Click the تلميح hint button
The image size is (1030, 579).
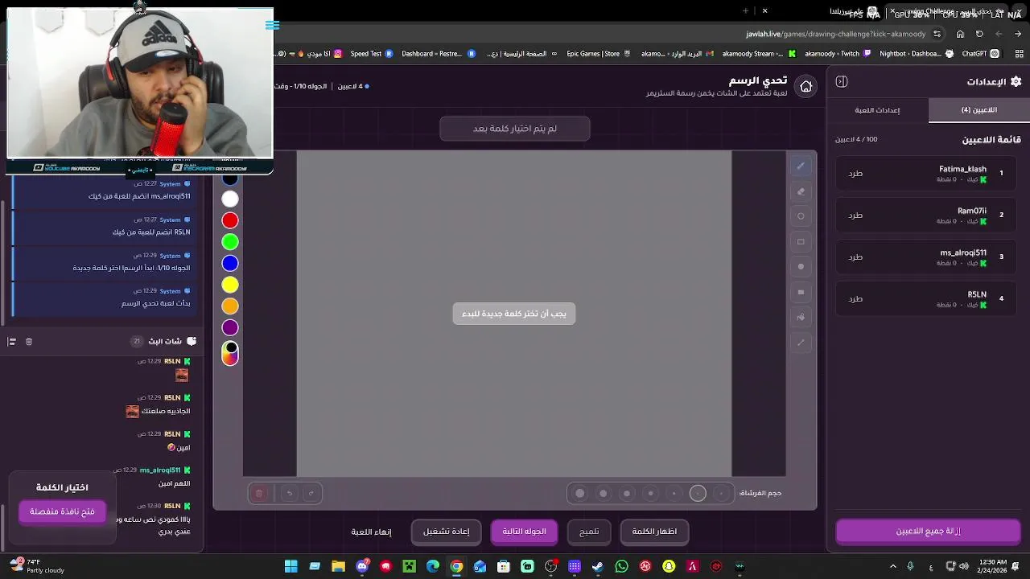589,532
